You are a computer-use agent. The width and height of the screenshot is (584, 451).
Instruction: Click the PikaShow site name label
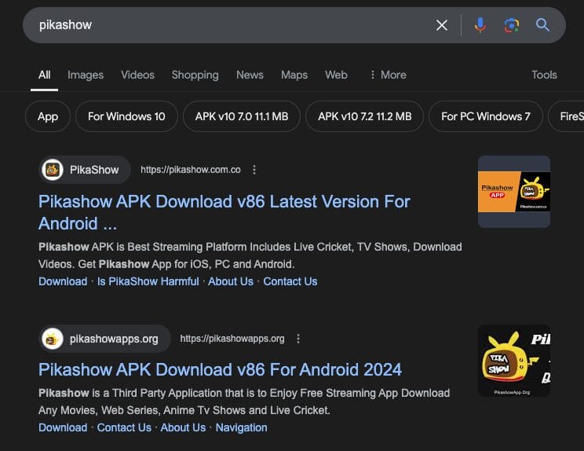coord(94,170)
